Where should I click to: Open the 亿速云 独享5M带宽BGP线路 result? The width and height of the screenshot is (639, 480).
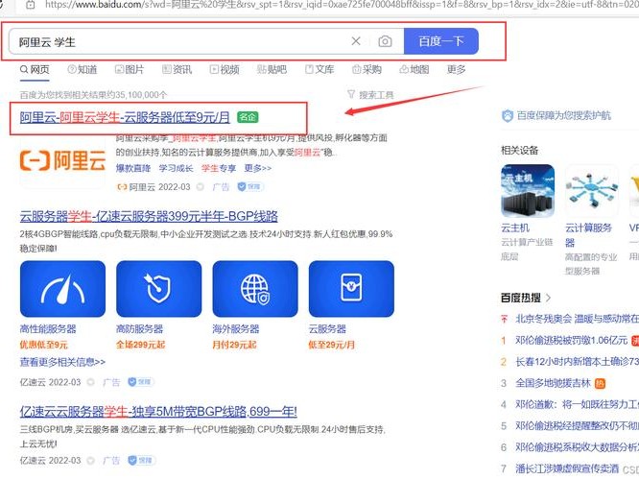(158, 412)
